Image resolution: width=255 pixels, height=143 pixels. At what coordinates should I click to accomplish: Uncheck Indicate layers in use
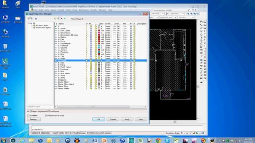click(46, 116)
